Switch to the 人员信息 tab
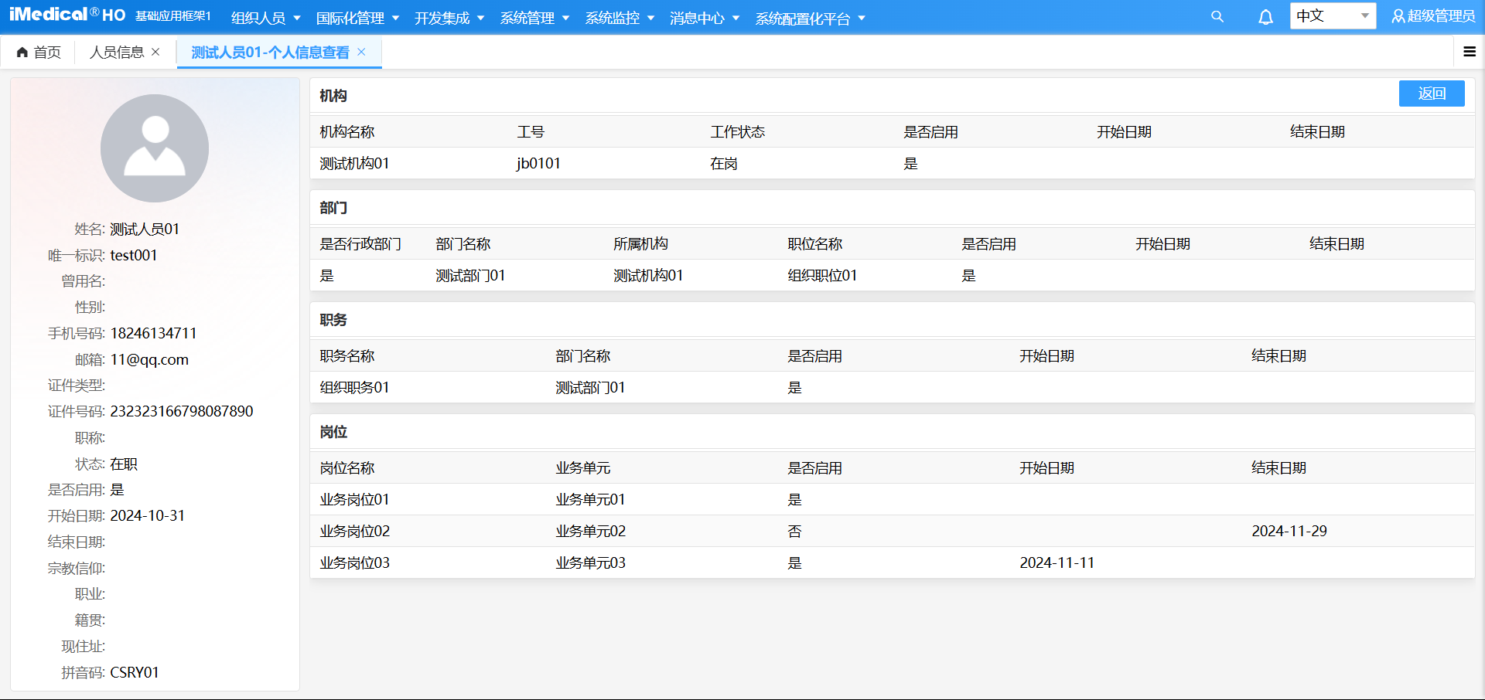The image size is (1485, 700). click(117, 52)
